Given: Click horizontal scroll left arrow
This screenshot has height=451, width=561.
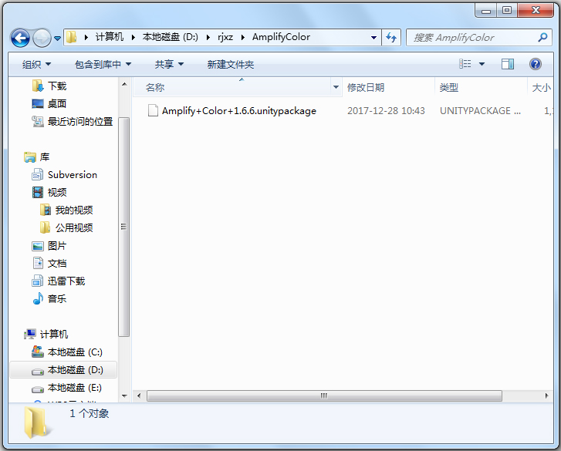Looking at the screenshot, I should pyautogui.click(x=139, y=395).
